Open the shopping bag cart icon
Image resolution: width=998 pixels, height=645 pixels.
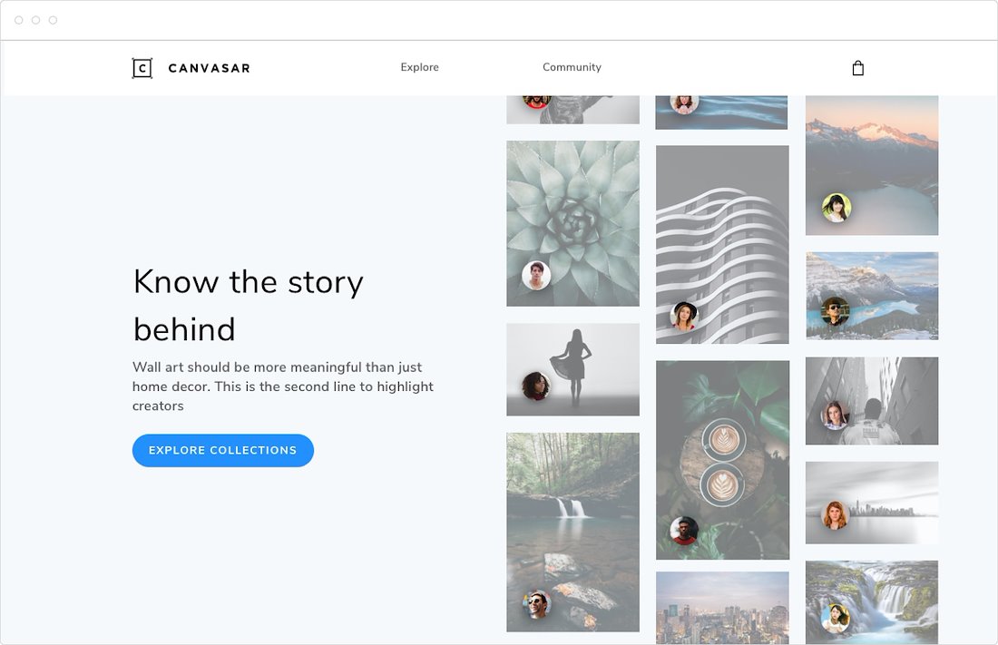point(857,68)
